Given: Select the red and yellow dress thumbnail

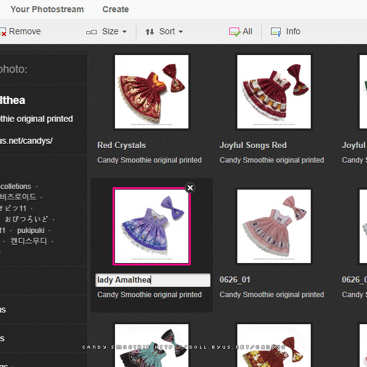Looking at the screenshot, I should pyautogui.click(x=274, y=346).
